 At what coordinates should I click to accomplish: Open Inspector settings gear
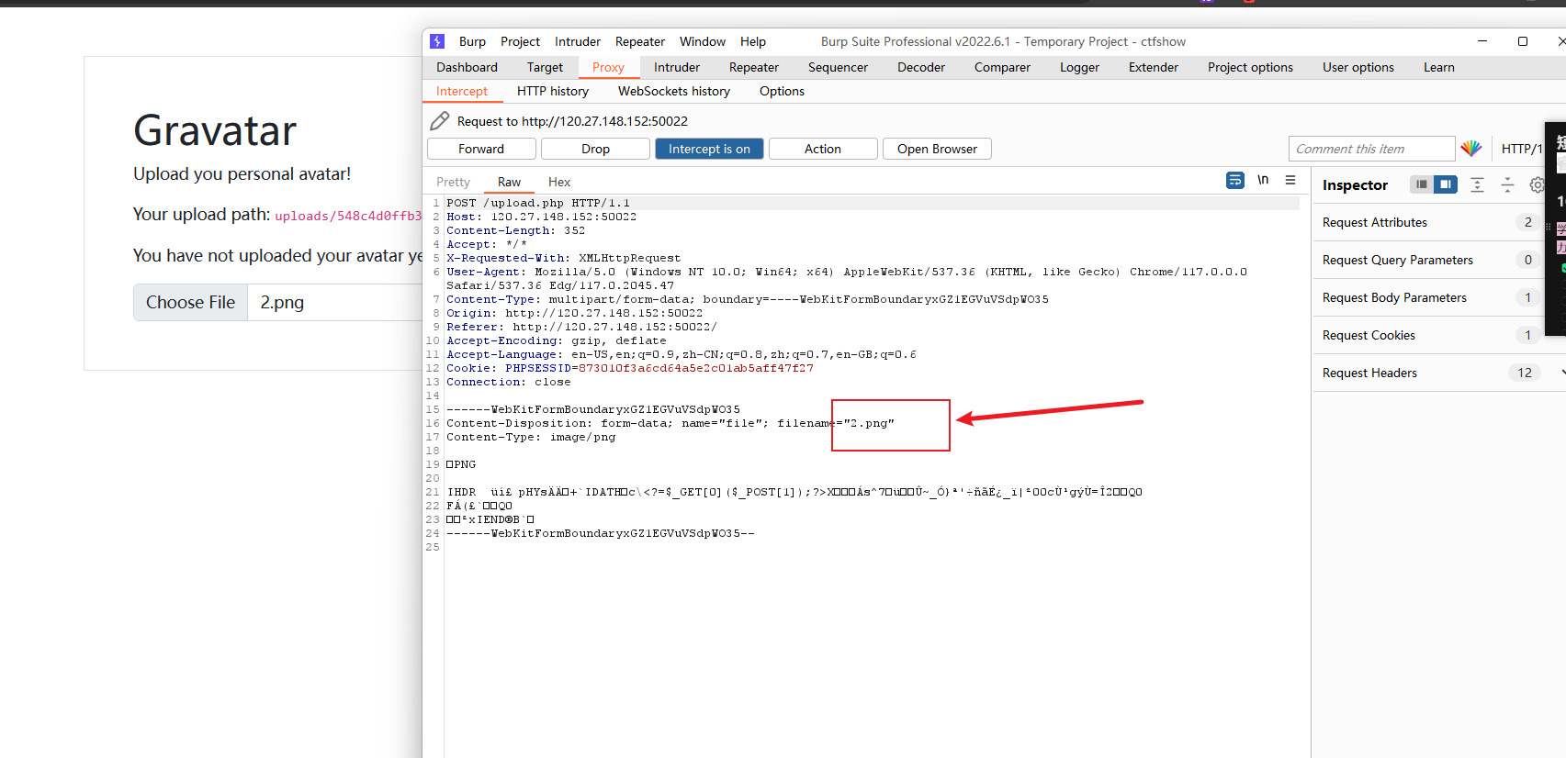[x=1537, y=184]
